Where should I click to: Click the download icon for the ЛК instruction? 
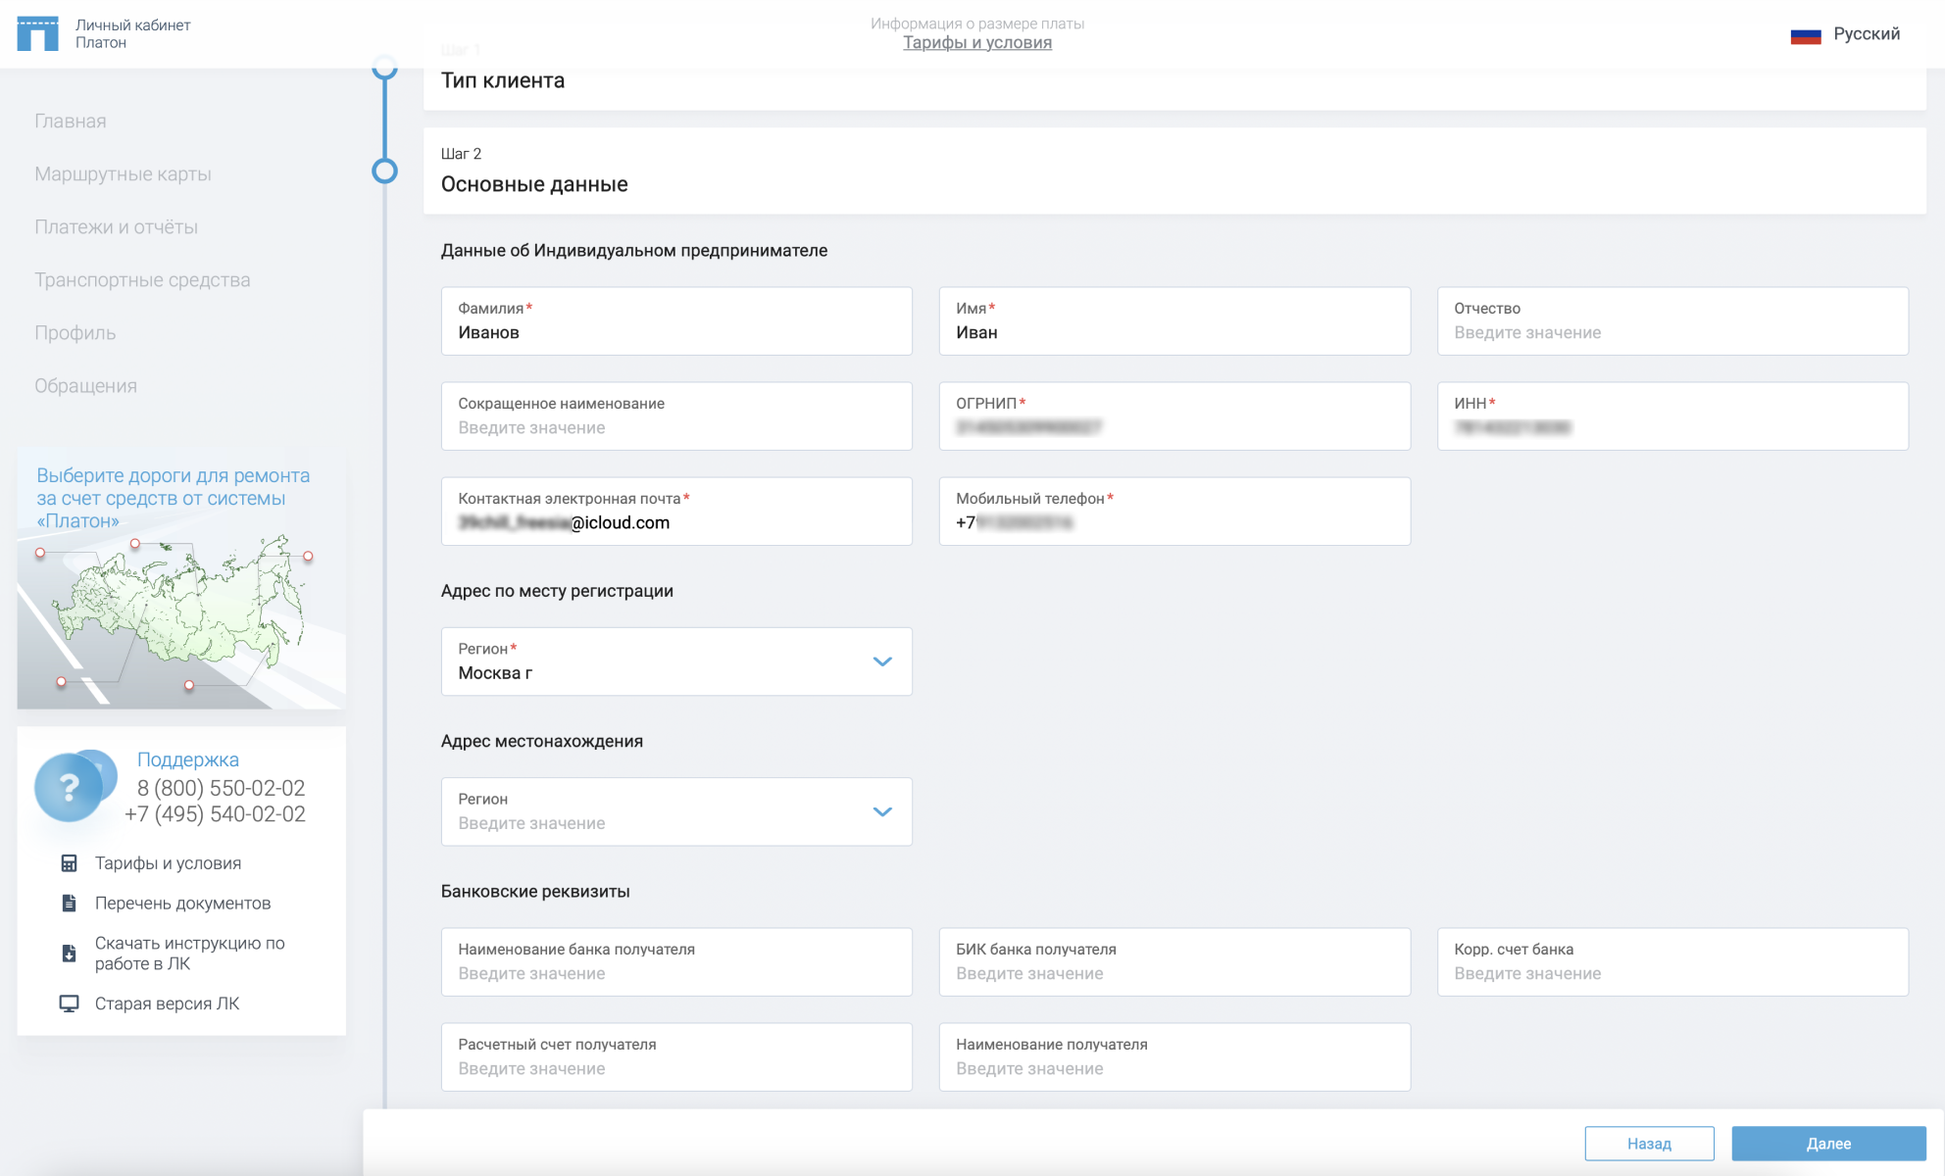(x=69, y=954)
